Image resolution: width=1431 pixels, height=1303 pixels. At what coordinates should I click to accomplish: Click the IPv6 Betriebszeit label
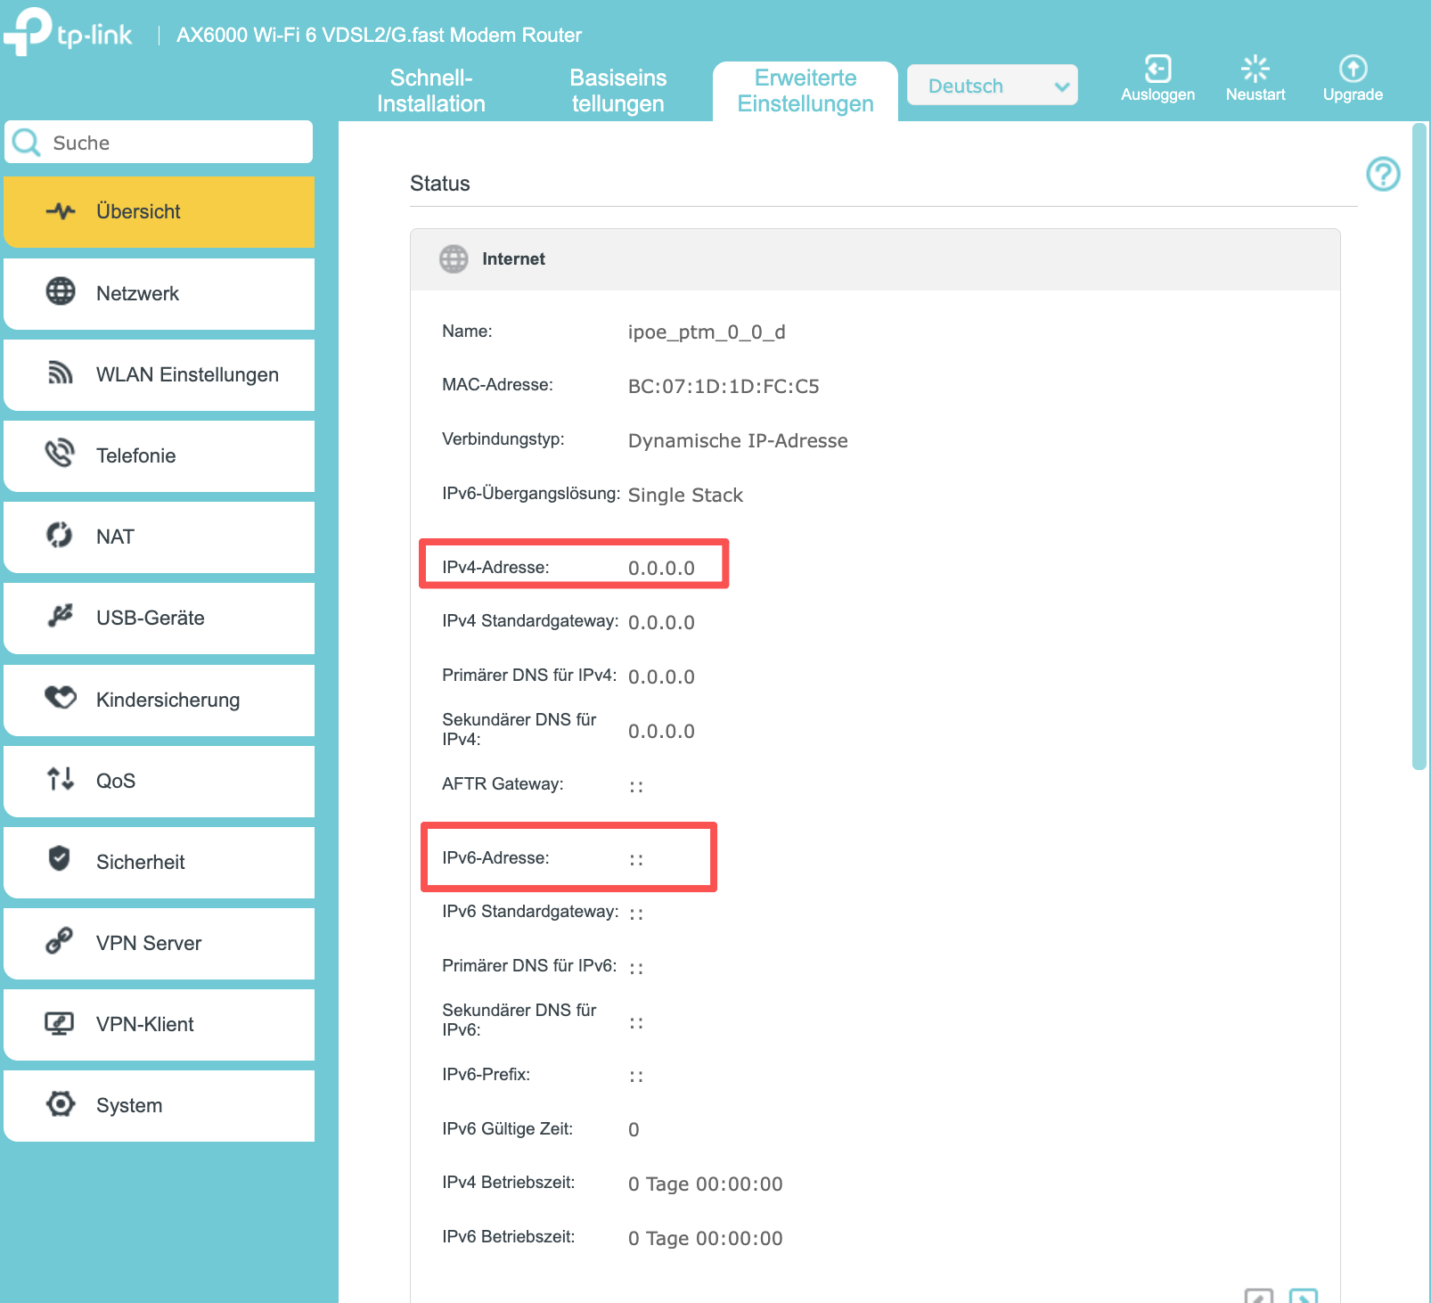509,1237
